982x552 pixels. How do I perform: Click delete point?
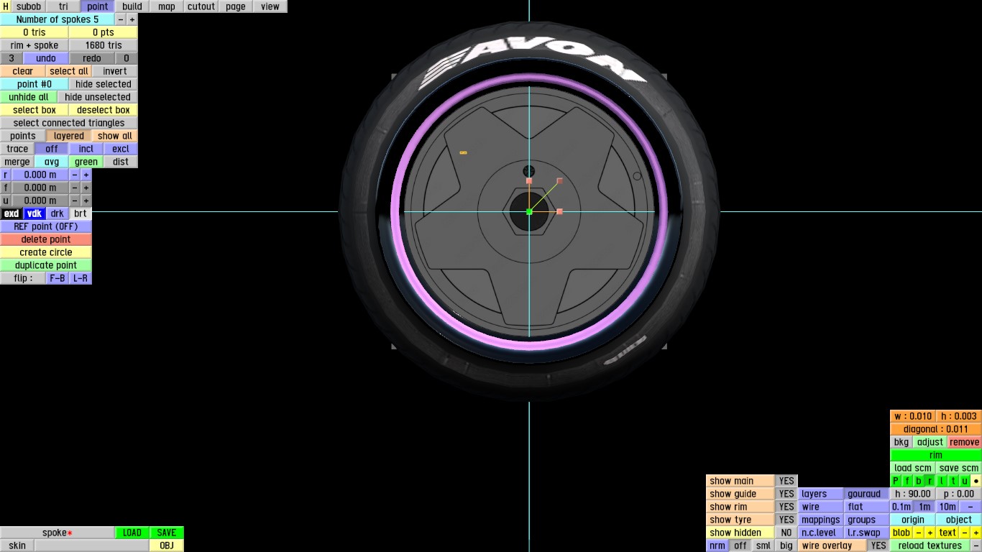tap(46, 239)
